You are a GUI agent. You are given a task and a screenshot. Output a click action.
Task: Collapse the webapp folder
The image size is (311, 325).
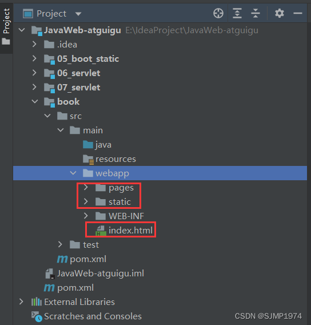[73, 173]
